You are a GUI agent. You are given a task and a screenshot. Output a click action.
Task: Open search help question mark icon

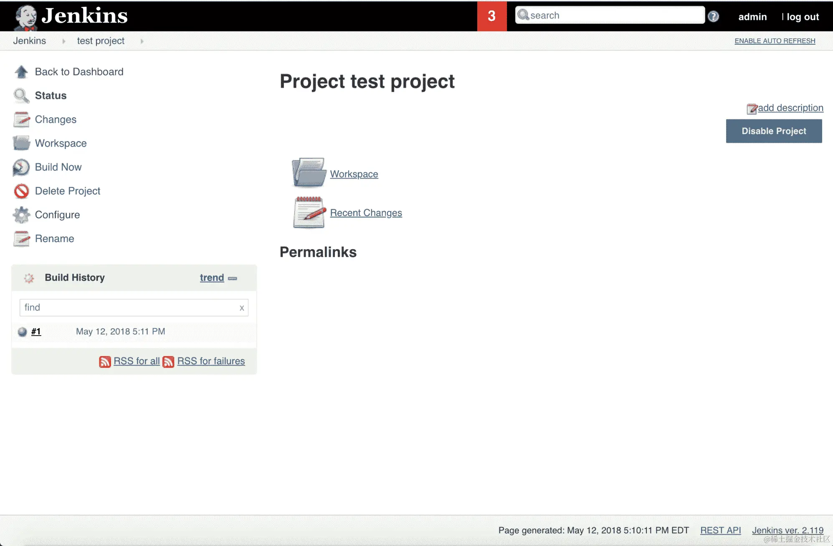[713, 16]
